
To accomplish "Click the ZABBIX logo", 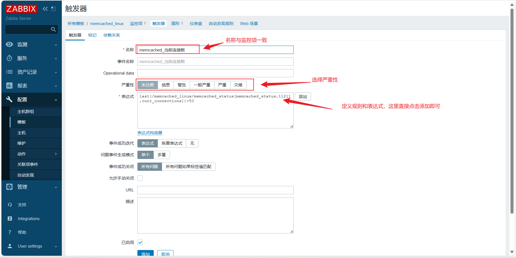I will click(x=21, y=9).
